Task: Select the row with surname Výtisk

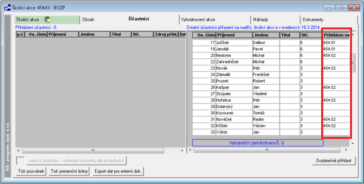Action: click(271, 132)
